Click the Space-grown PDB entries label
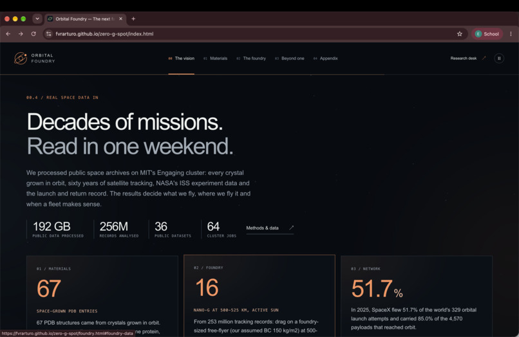 [x=67, y=311]
